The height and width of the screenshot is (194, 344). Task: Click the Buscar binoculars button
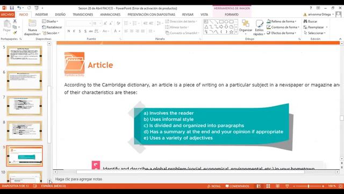[310, 22]
